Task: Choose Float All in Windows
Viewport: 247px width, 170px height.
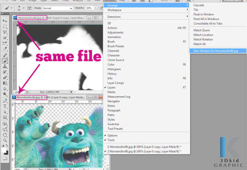Action: click(x=218, y=19)
